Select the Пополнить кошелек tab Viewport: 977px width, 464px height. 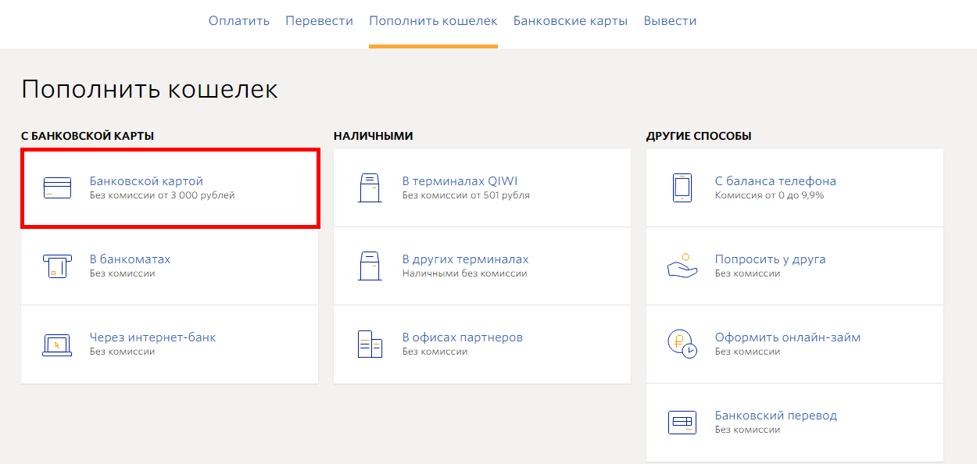(x=433, y=21)
